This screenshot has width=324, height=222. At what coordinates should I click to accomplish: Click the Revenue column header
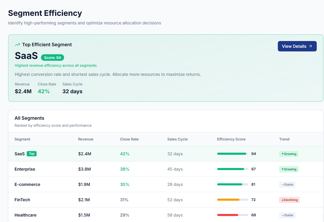point(86,139)
